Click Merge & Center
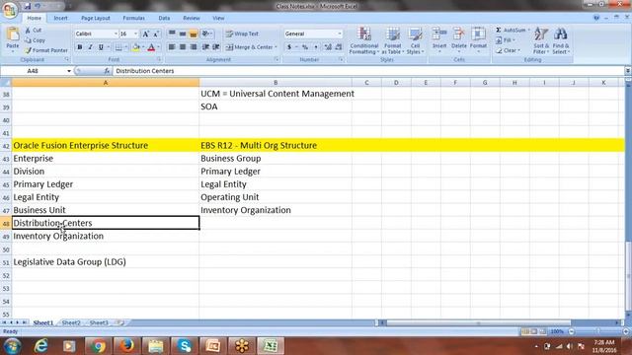The height and width of the screenshot is (355, 632). [249, 47]
